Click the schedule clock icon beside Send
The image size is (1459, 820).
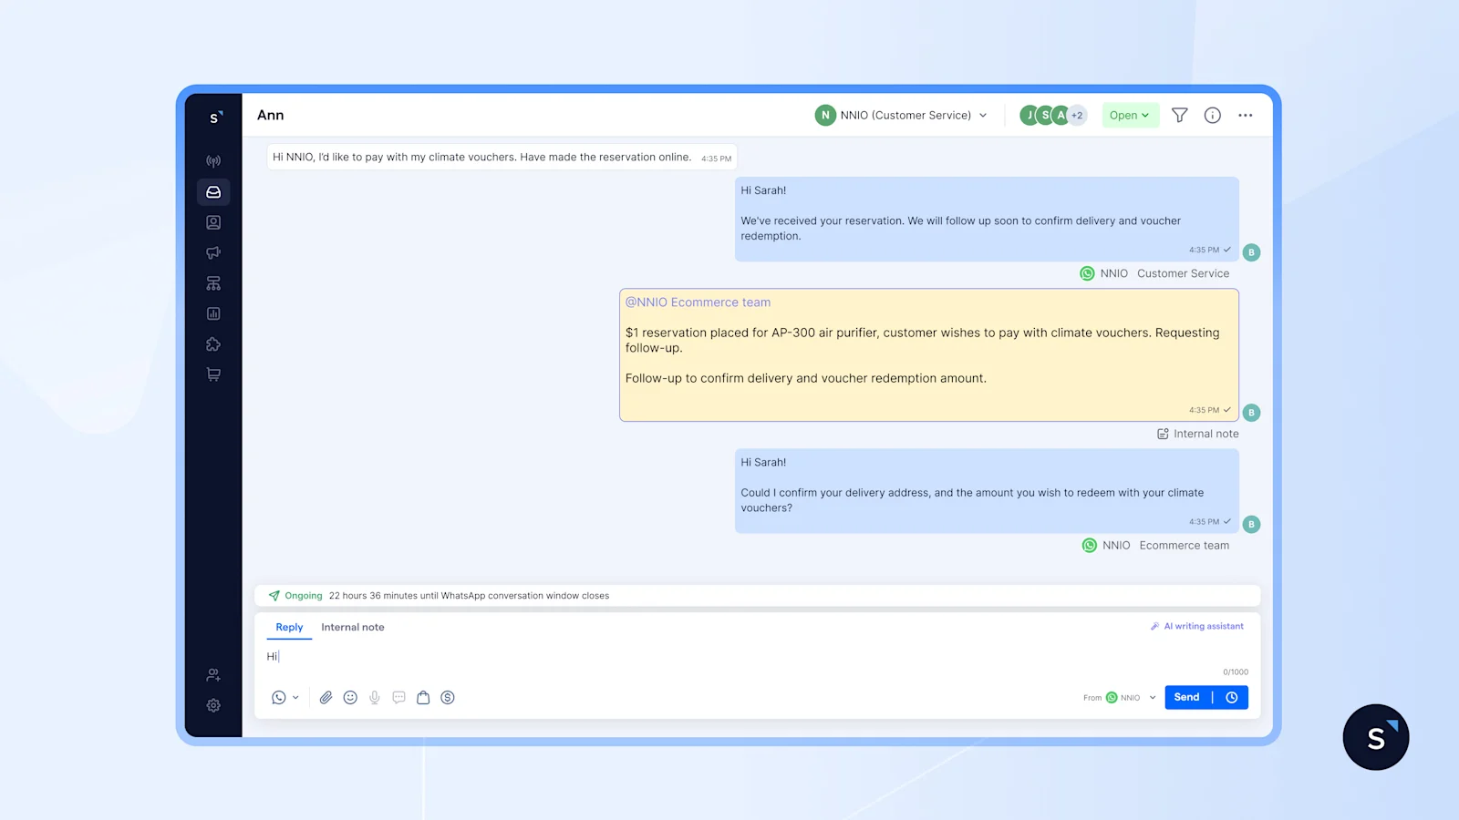point(1232,697)
